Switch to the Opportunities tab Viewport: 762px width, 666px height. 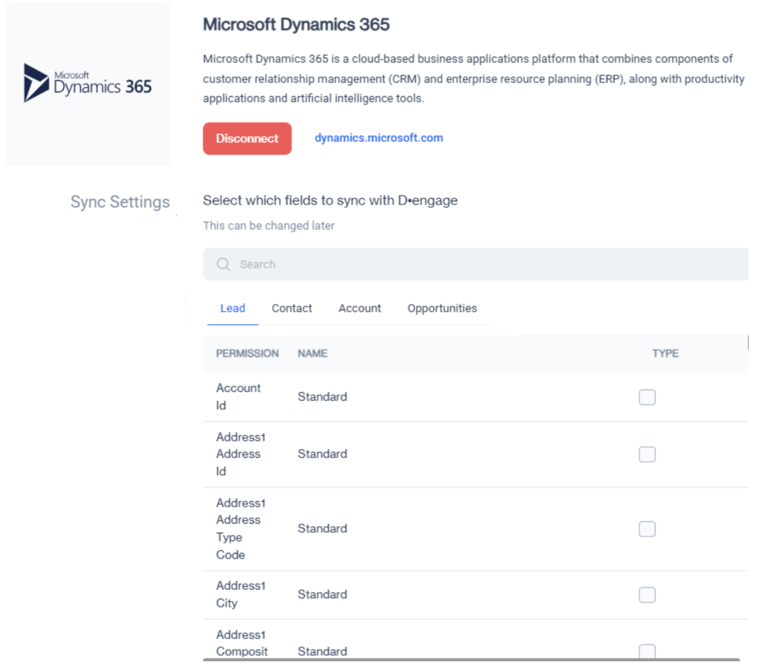coord(442,308)
